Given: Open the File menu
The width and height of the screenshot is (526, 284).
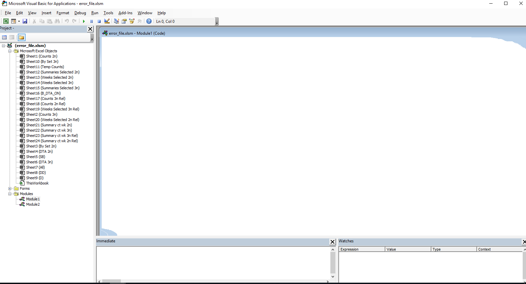Looking at the screenshot, I should (x=8, y=13).
